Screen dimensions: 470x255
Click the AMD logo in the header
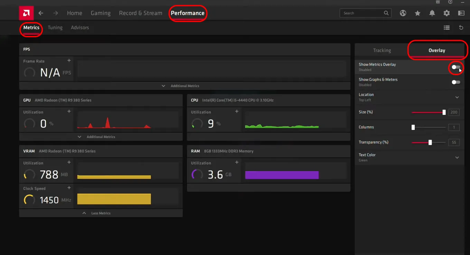pyautogui.click(x=26, y=13)
